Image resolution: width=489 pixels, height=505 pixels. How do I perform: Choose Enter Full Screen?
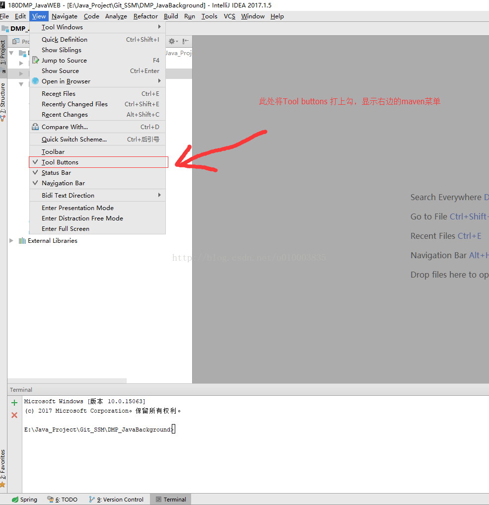click(97, 229)
